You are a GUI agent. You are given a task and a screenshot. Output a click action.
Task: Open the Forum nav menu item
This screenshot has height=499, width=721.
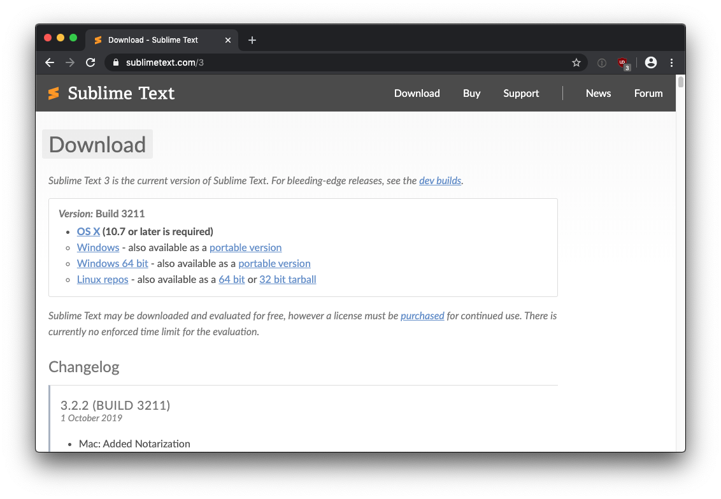(648, 93)
